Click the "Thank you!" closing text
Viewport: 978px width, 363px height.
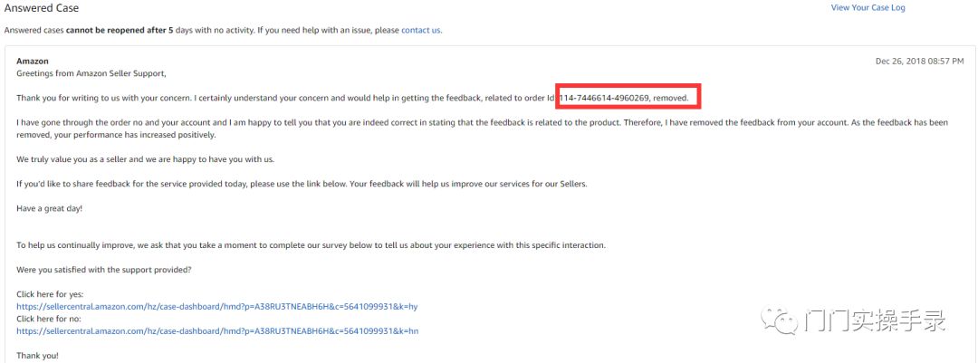click(37, 356)
